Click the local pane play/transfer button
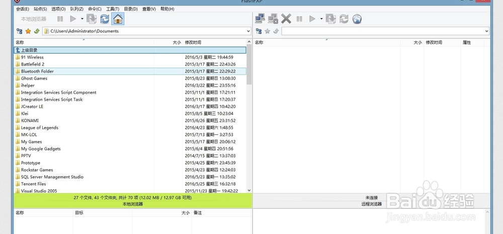 click(x=73, y=19)
